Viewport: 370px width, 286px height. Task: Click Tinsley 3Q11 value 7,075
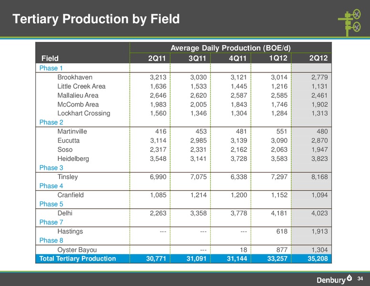(x=198, y=177)
